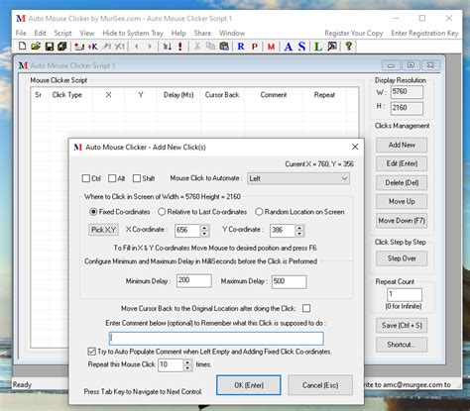Decrease Repeat this Mouse Click count
The image size is (470, 411).
187,368
